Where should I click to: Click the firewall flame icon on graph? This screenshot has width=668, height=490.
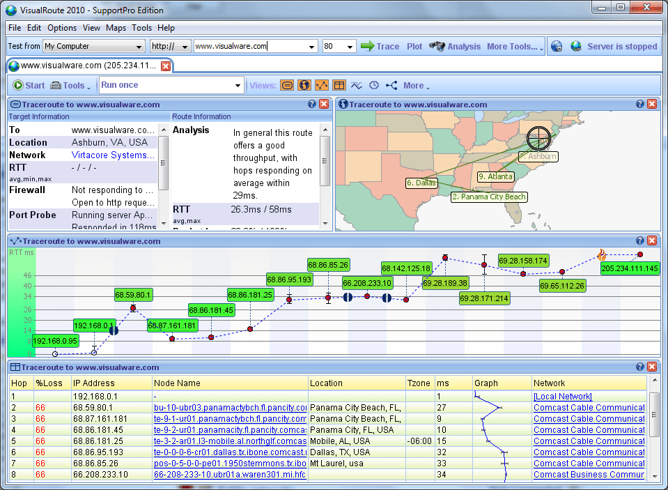pos(602,254)
